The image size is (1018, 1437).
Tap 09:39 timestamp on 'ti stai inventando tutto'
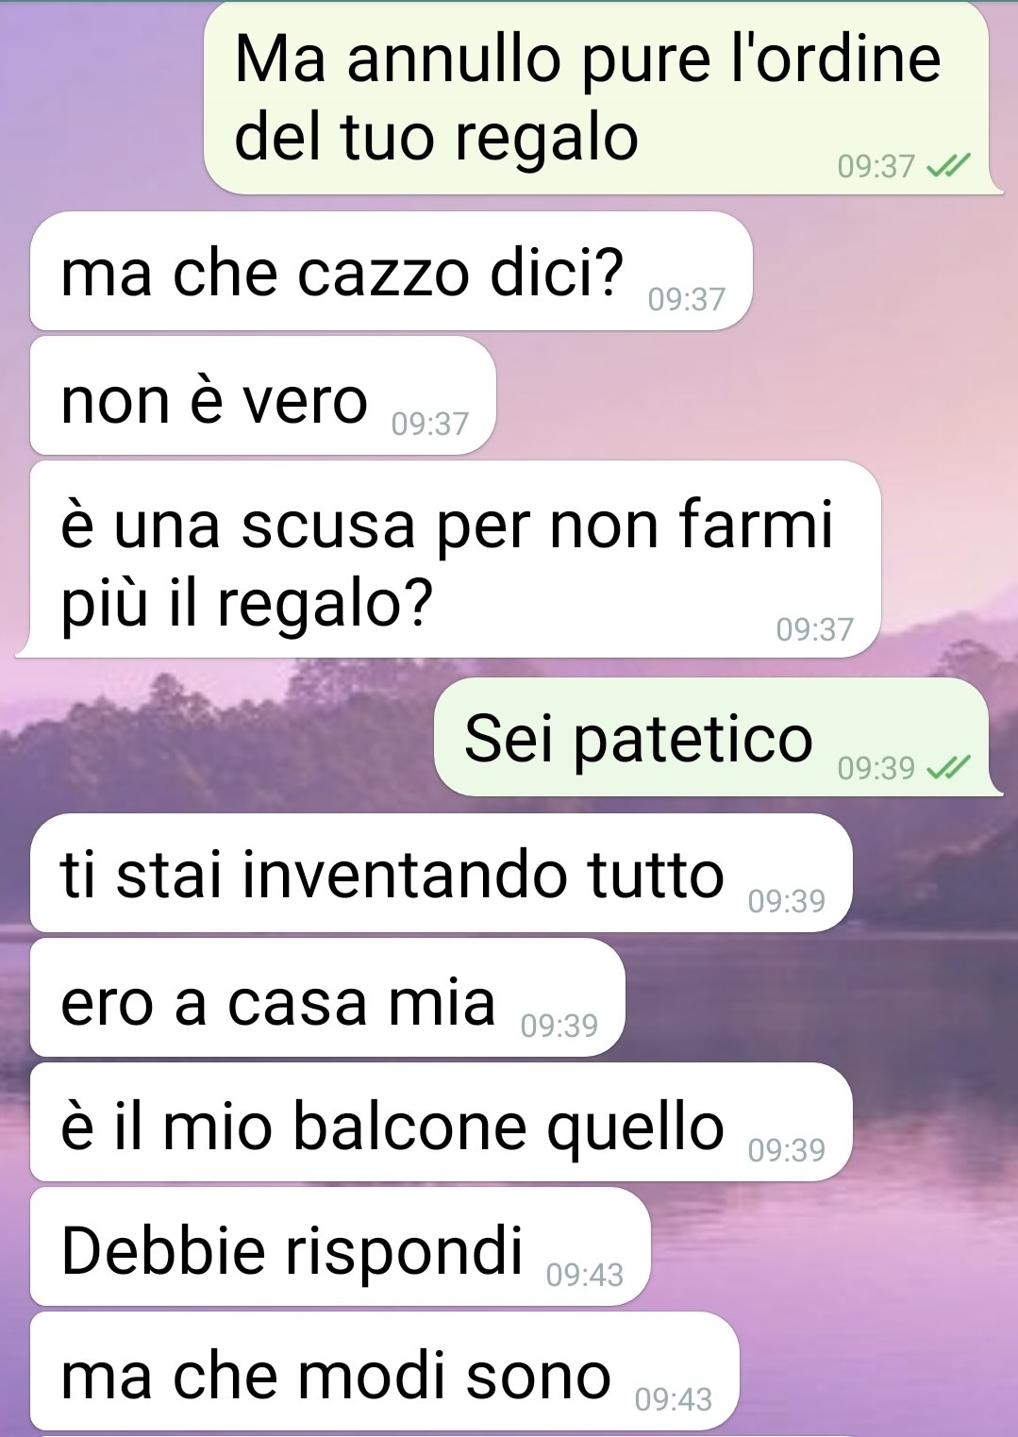[x=787, y=902]
